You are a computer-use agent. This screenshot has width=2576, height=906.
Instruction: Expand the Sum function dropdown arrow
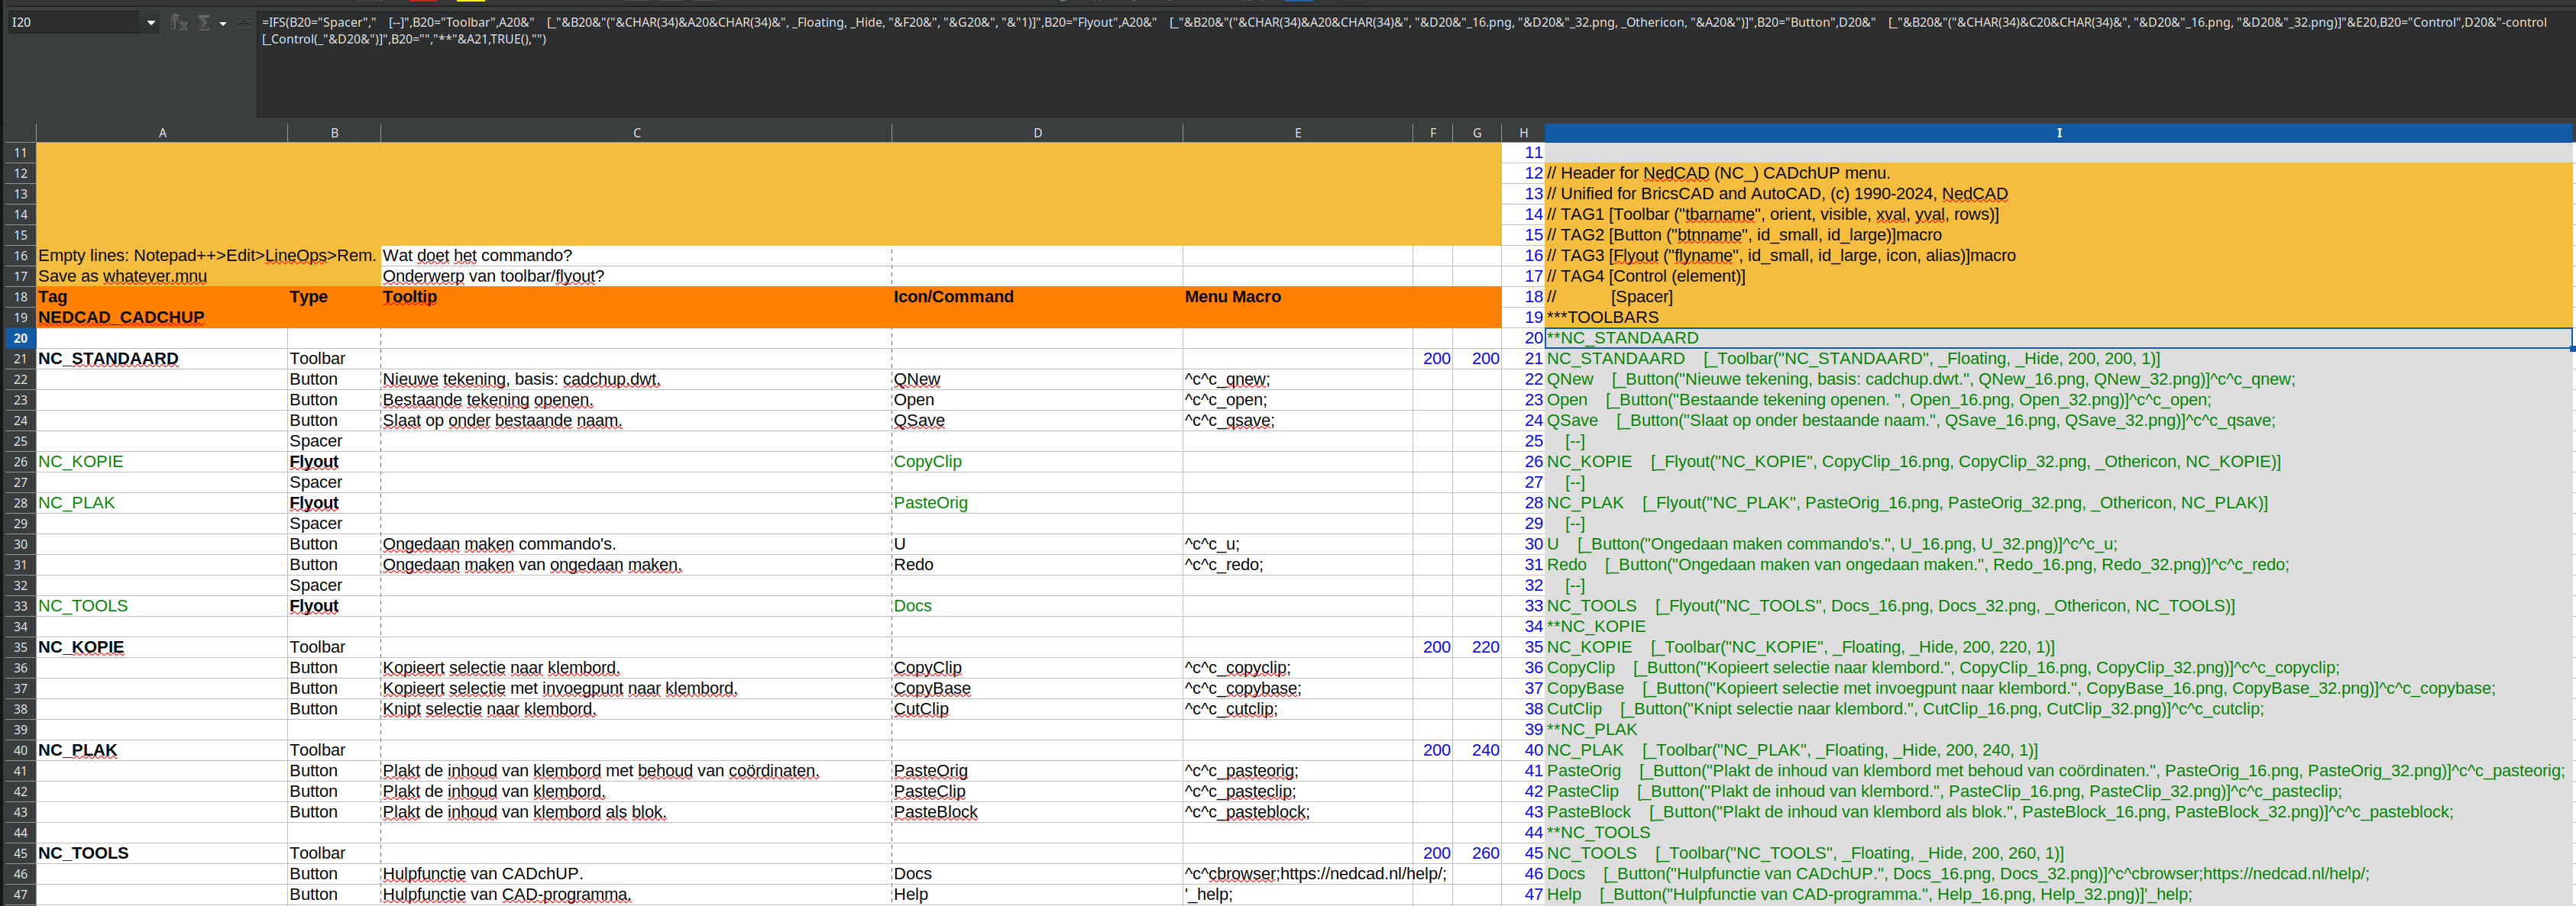pyautogui.click(x=223, y=23)
